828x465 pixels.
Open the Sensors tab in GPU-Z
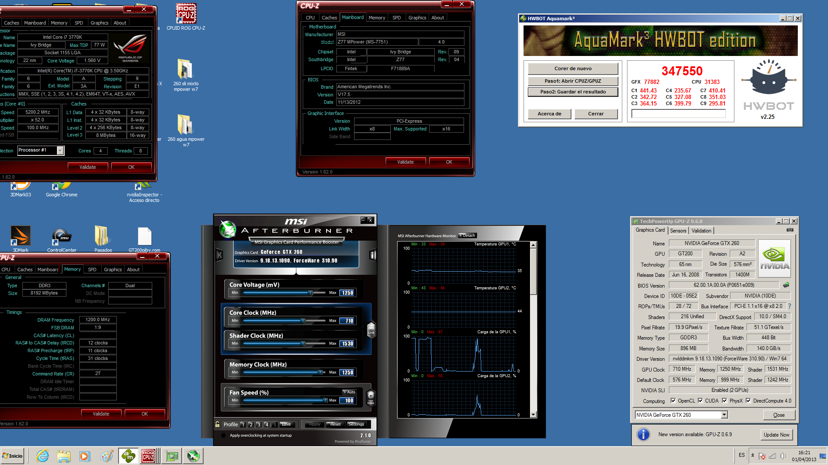coord(678,231)
